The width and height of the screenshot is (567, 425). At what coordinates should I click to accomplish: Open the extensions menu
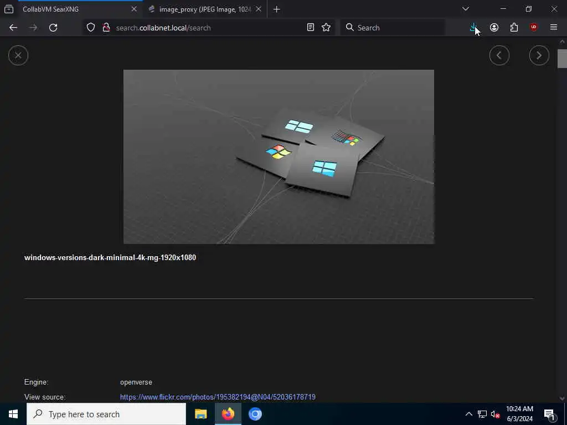[514, 28]
